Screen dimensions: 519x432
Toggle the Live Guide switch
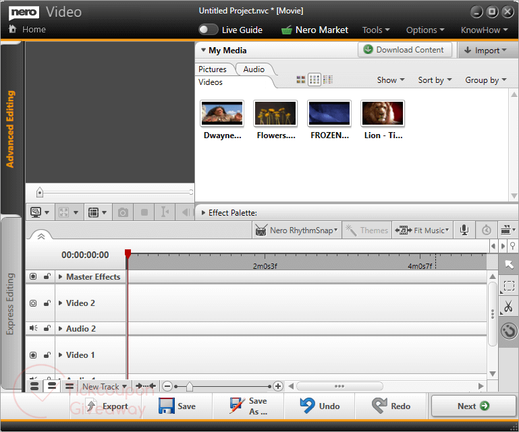coord(208,30)
